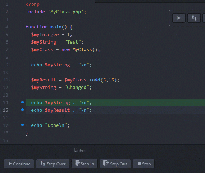Click the highlighted line 14 echo statement
Screen dimensions: 205x173
click(61, 103)
